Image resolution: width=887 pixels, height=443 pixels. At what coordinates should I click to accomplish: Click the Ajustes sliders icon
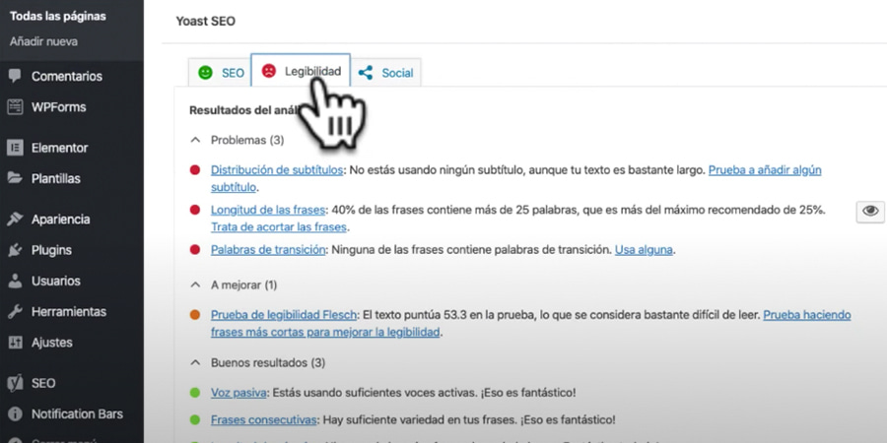coord(15,343)
